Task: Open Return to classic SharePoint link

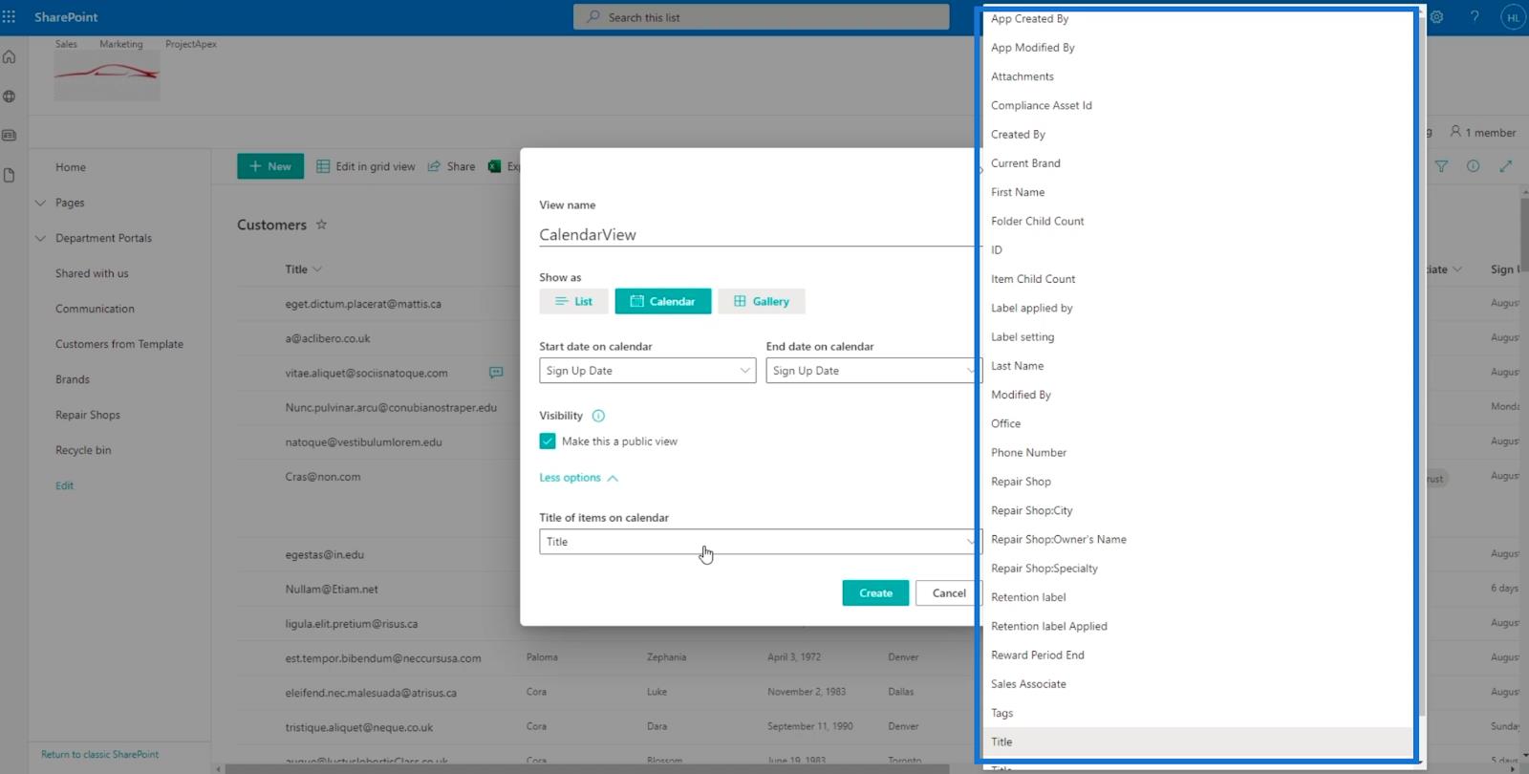Action: pos(100,754)
